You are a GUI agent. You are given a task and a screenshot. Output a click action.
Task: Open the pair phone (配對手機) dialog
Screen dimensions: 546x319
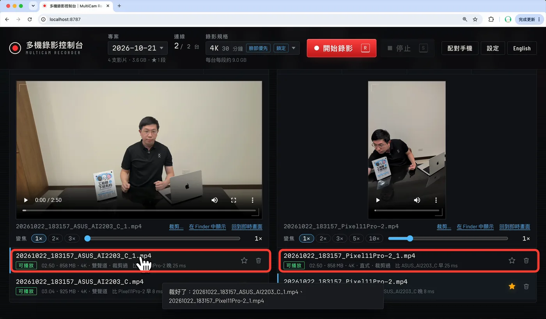(x=460, y=48)
